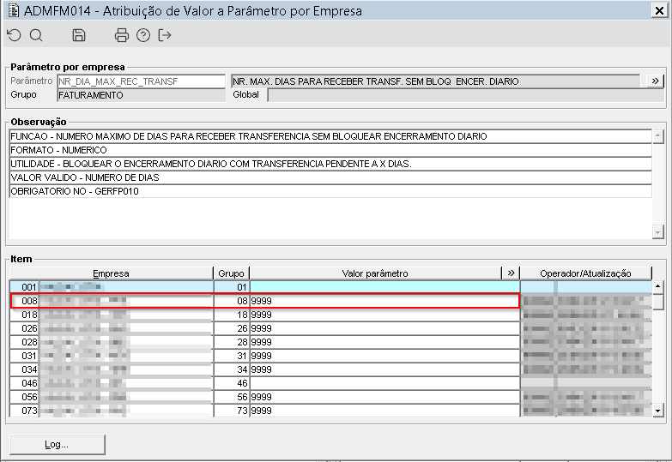Click Grupo cell 46
This screenshot has height=462, width=672.
pos(232,383)
